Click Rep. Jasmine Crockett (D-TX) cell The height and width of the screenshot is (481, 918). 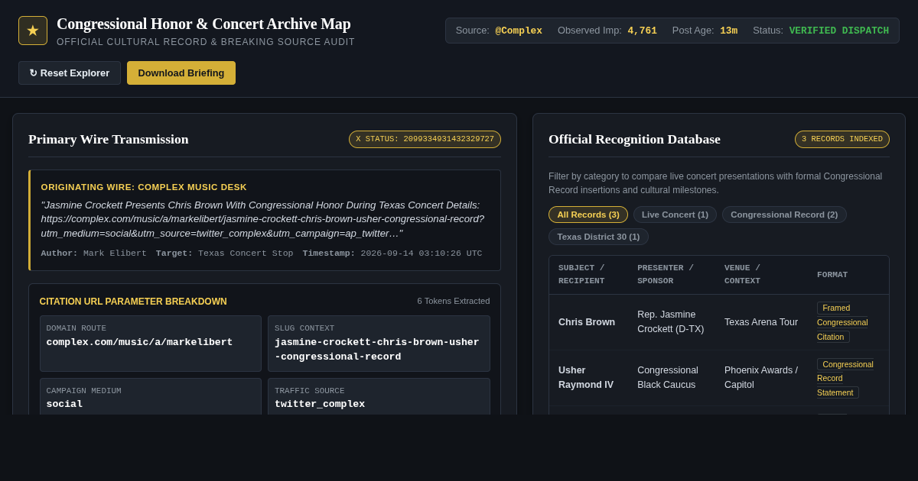click(671, 321)
